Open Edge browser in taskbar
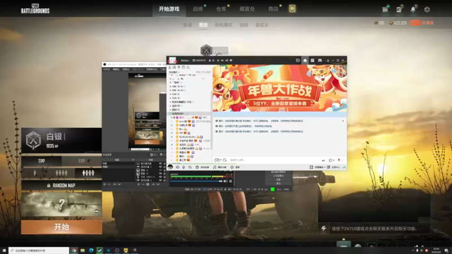The width and height of the screenshot is (452, 254). [x=91, y=251]
